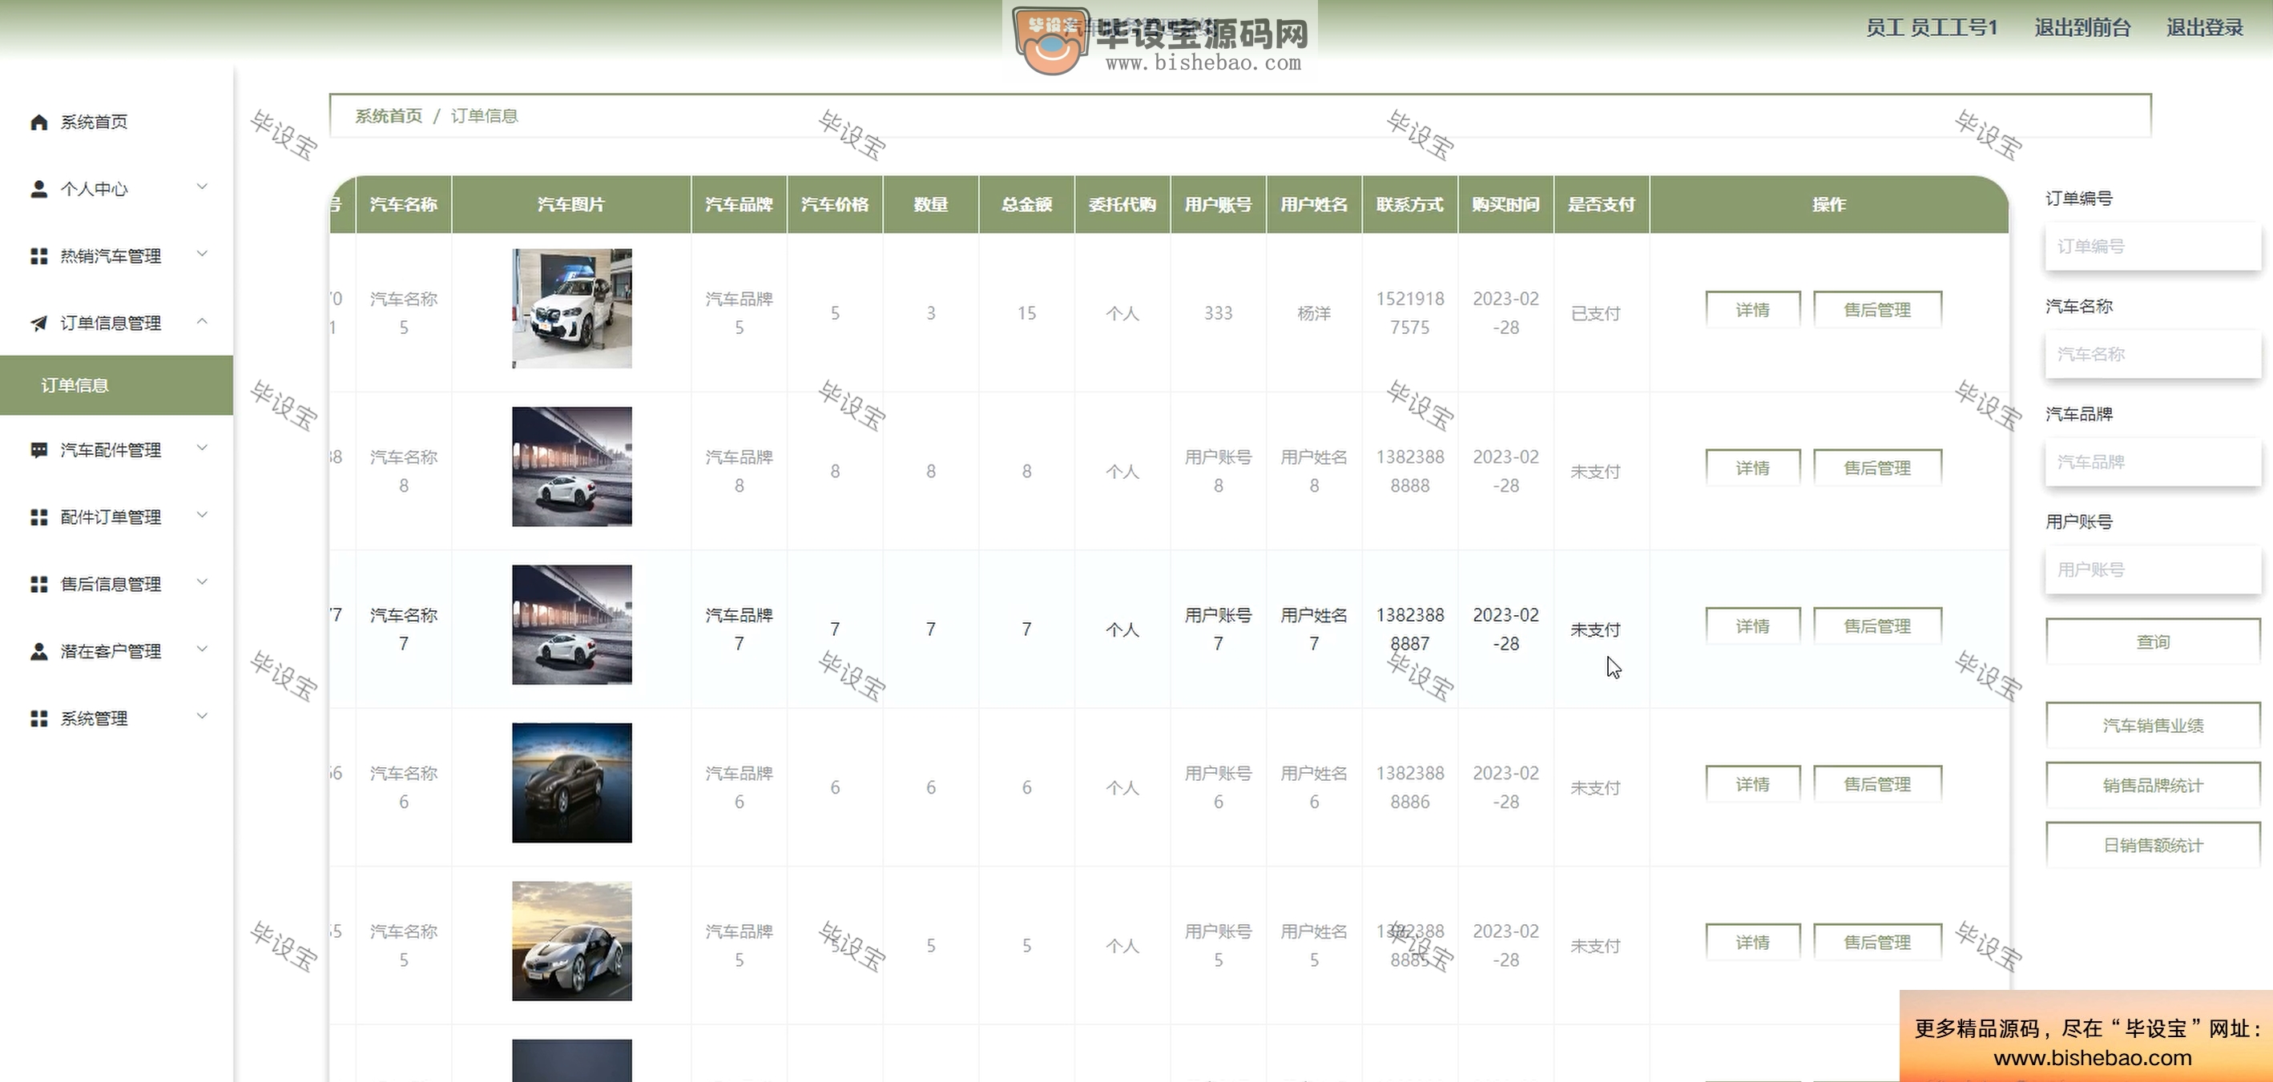Open 销售品牌统计 button

coord(2153,785)
